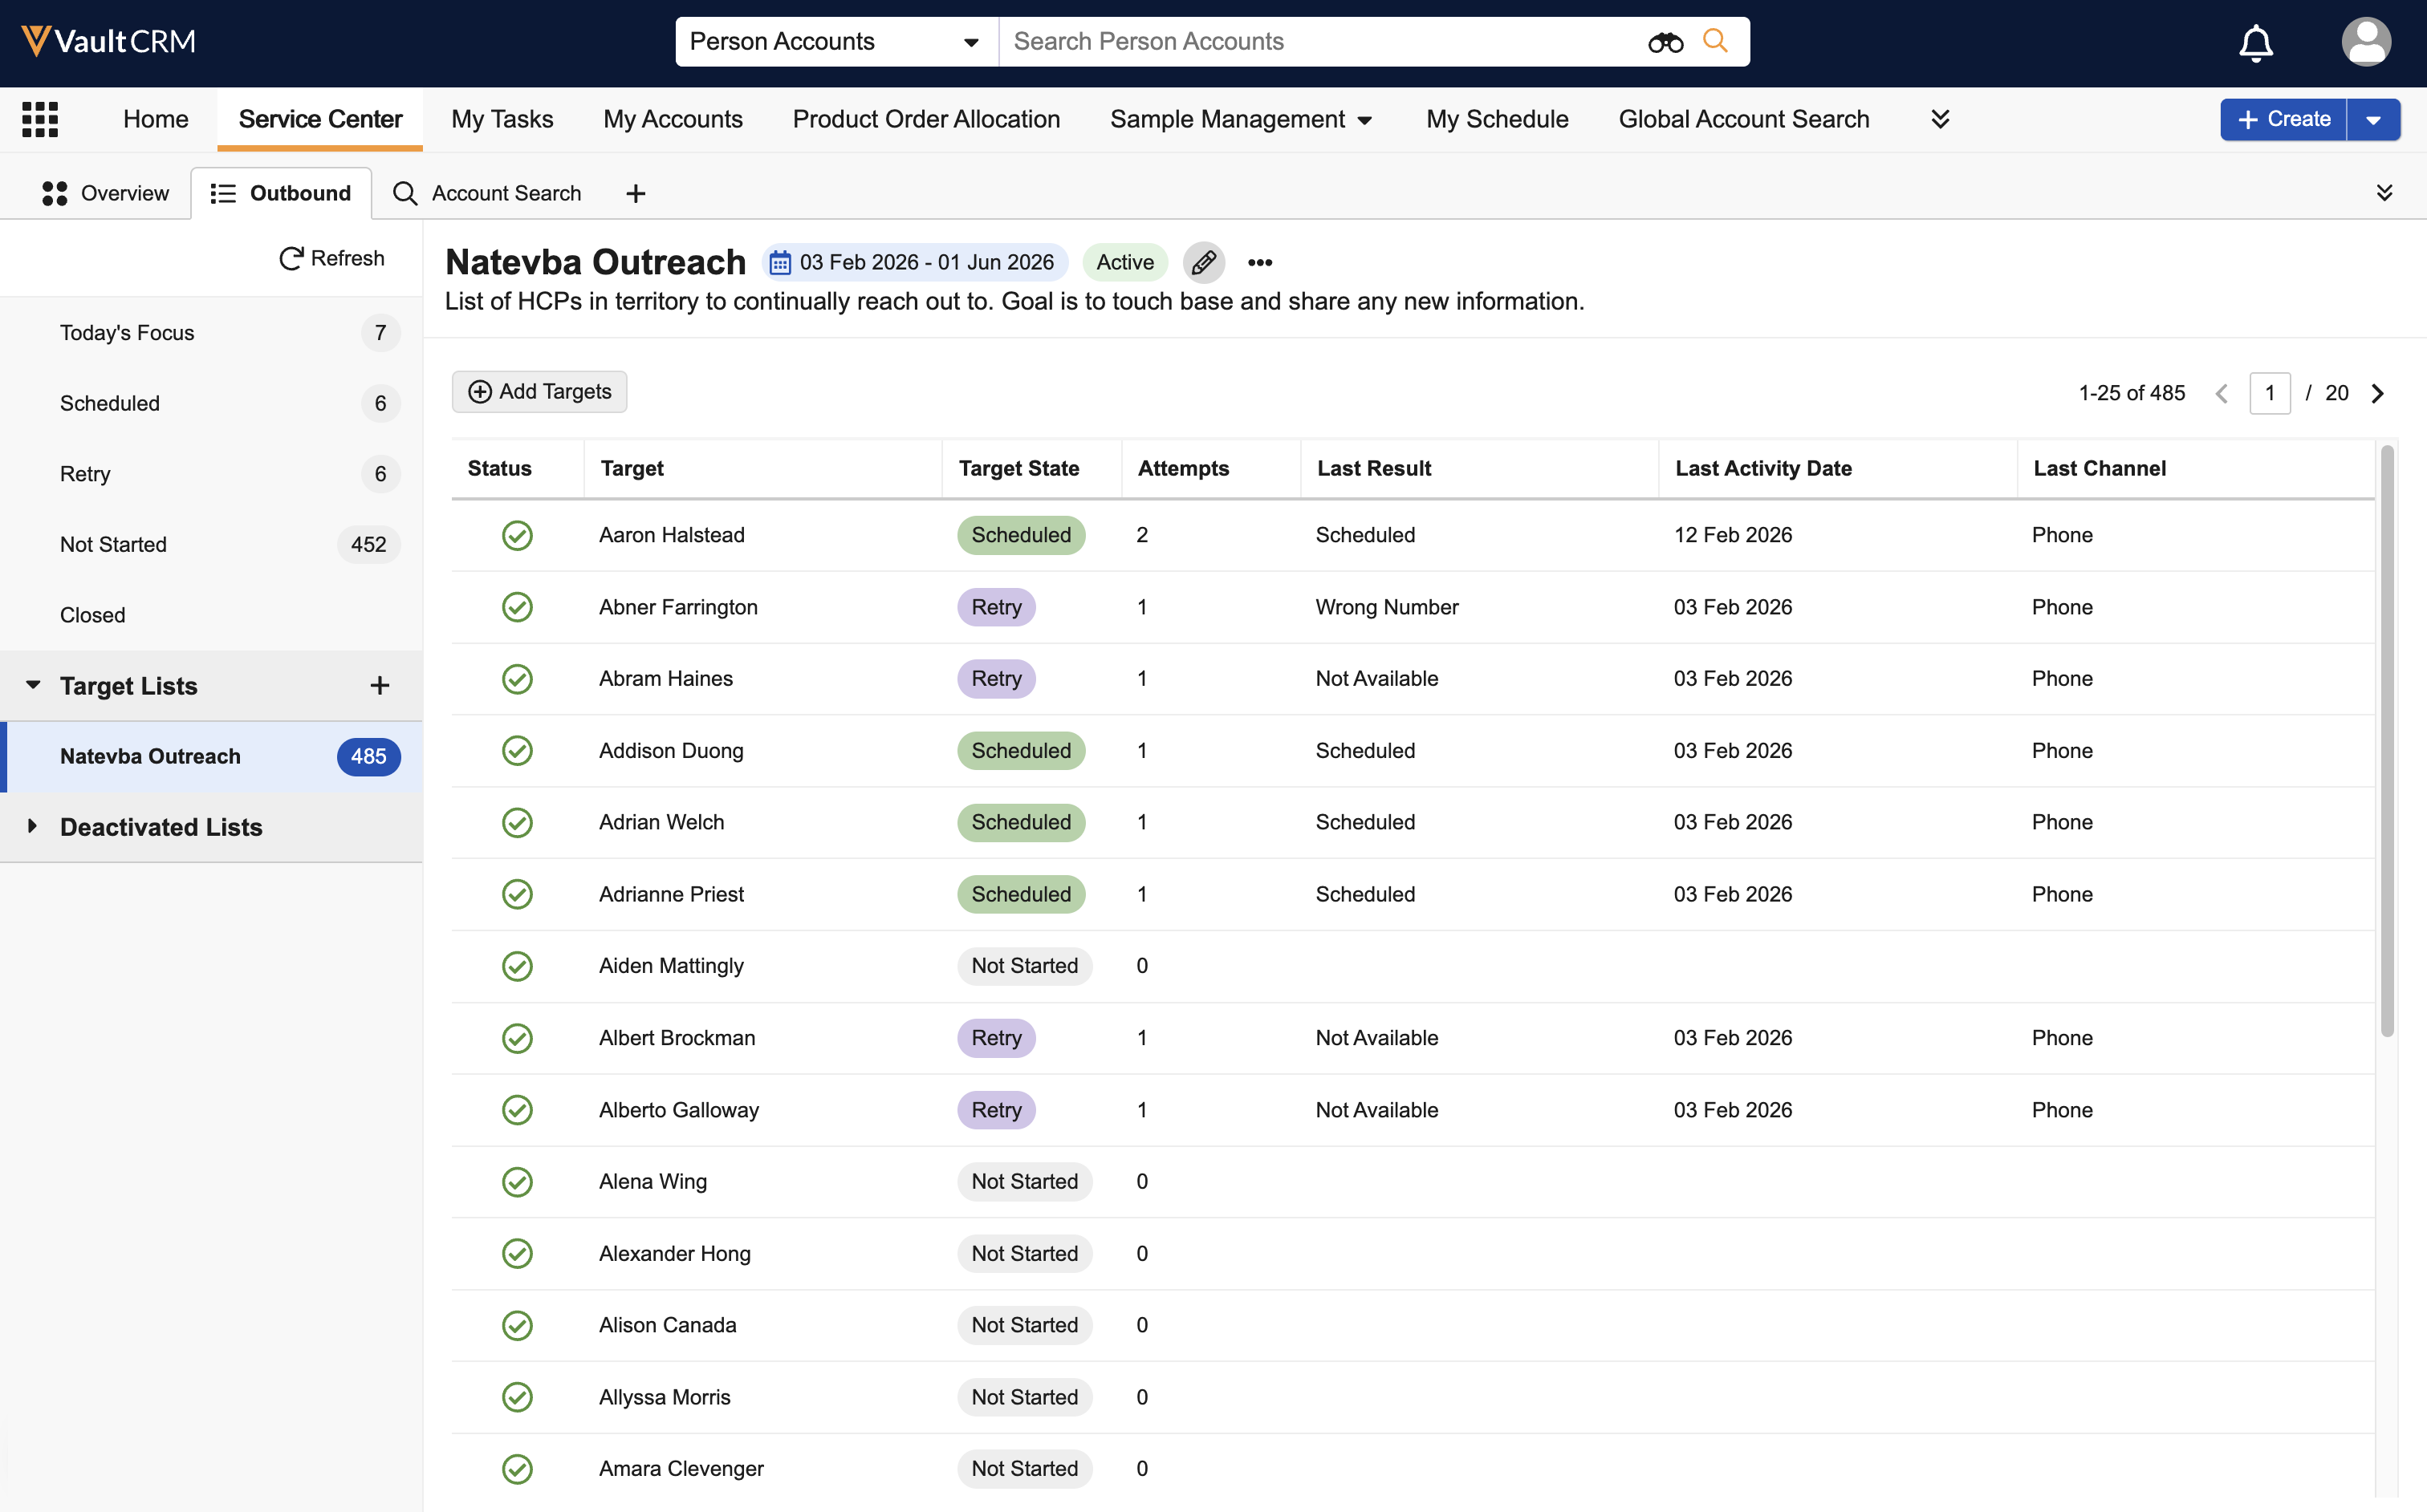Open notifications bell
This screenshot has width=2427, height=1512.
coord(2255,43)
